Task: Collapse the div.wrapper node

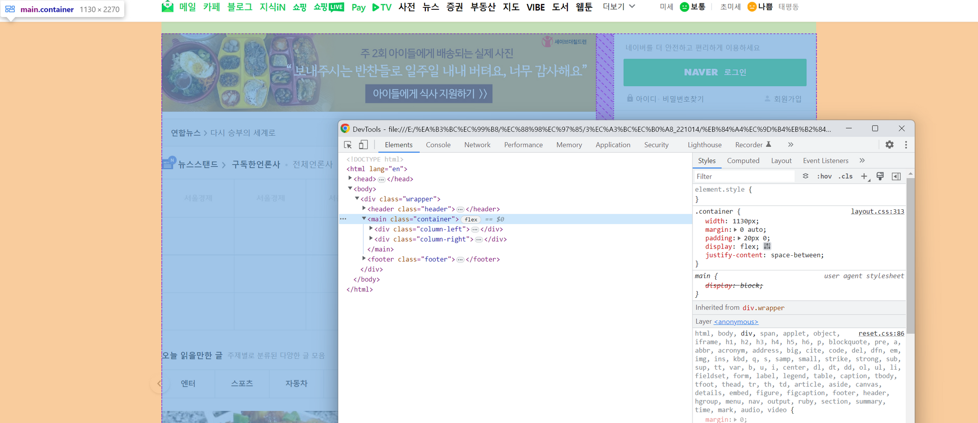Action: pos(357,199)
